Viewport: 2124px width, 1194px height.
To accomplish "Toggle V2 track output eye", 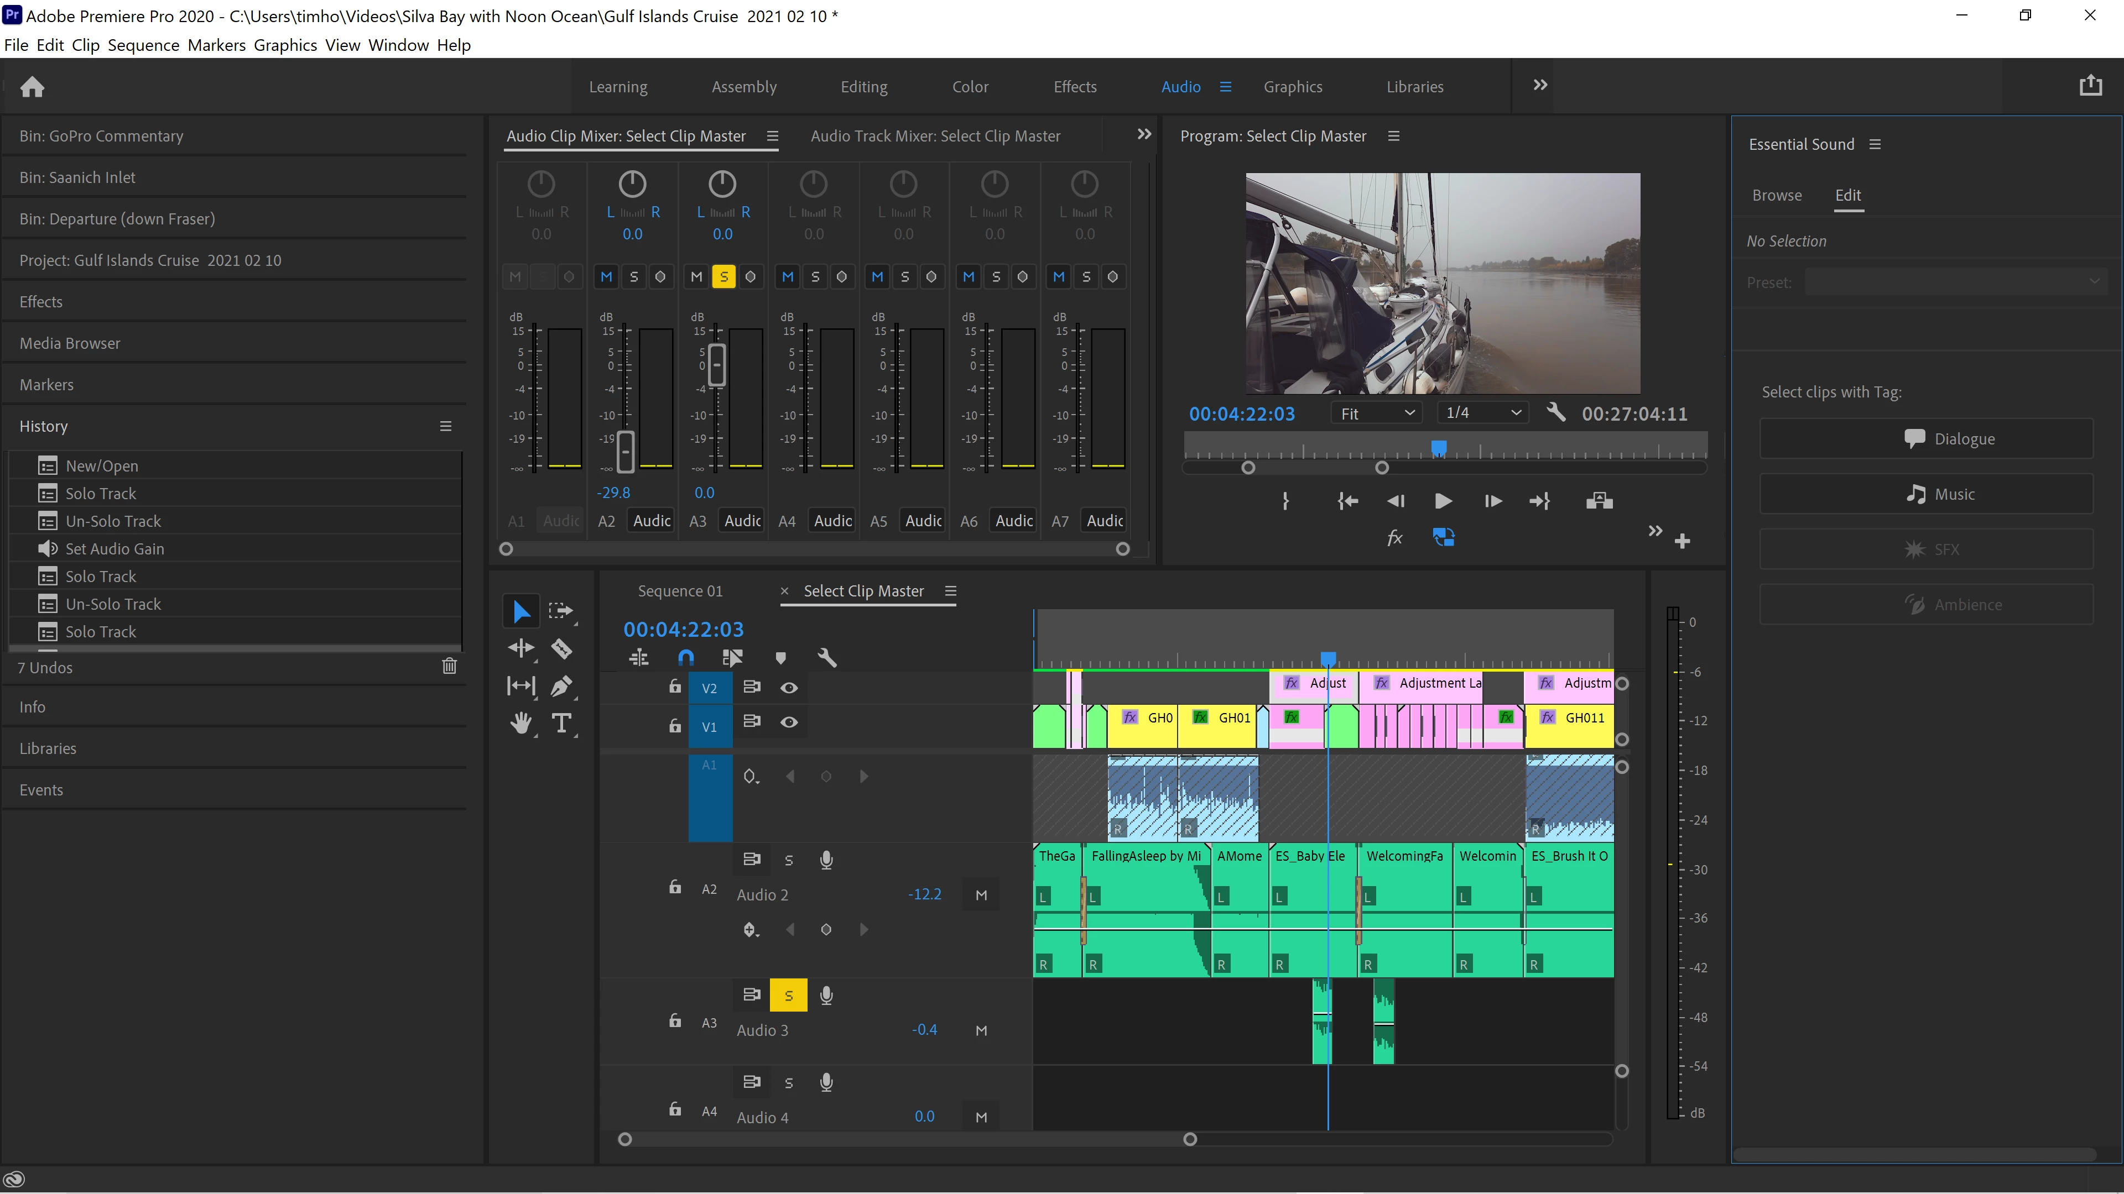I will click(x=789, y=687).
